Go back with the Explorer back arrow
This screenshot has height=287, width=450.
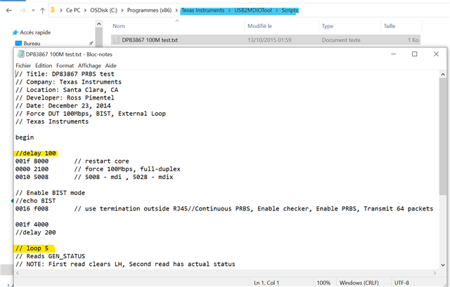9,11
